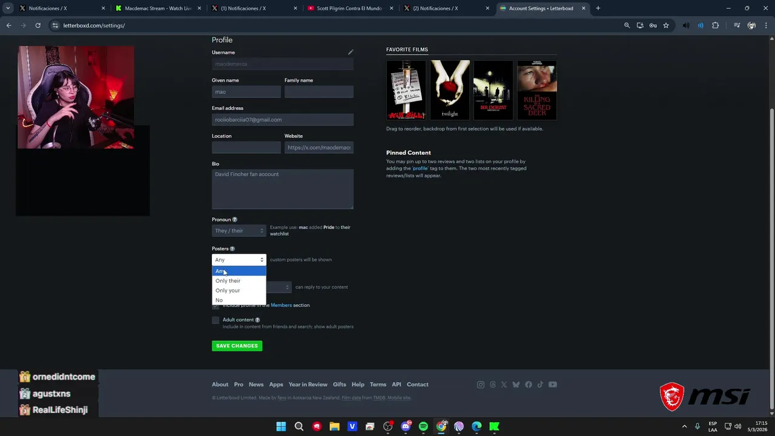Click the Posters dropdown showing Any

(239, 260)
